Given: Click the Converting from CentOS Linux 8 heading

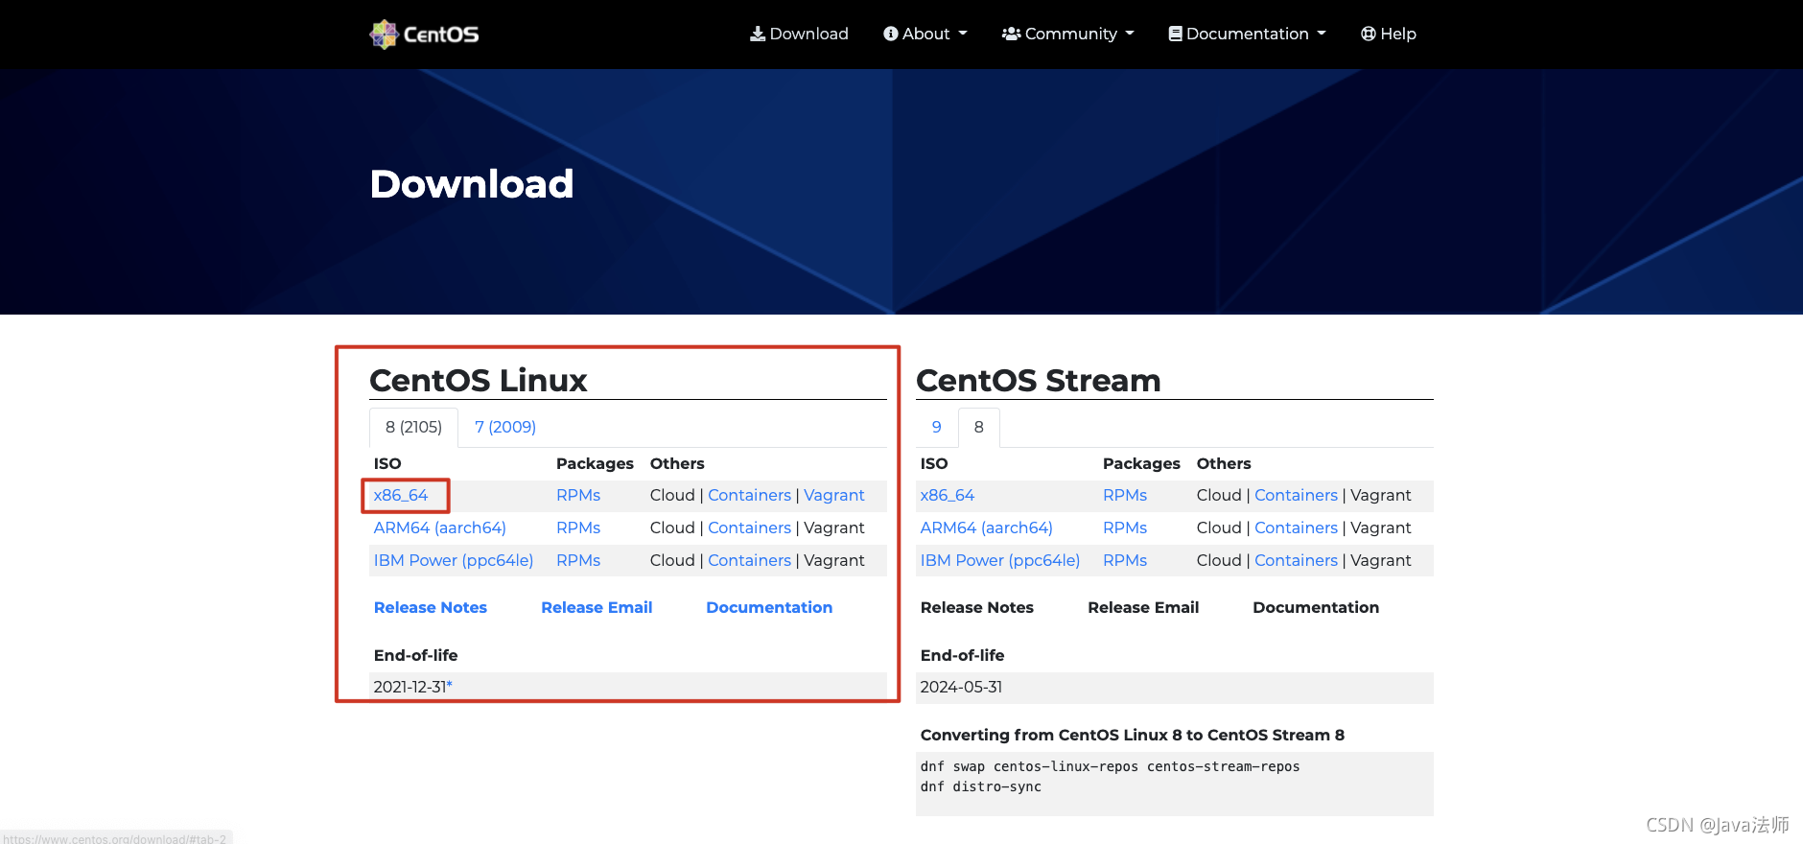Looking at the screenshot, I should click(x=1133, y=735).
